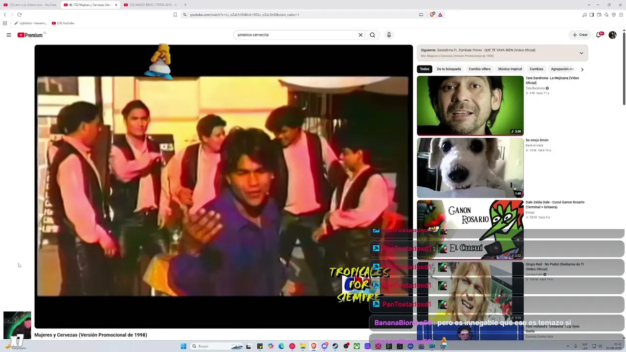Open Xbox app from taskbar
The width and height of the screenshot is (626, 352).
pyautogui.click(x=357, y=346)
